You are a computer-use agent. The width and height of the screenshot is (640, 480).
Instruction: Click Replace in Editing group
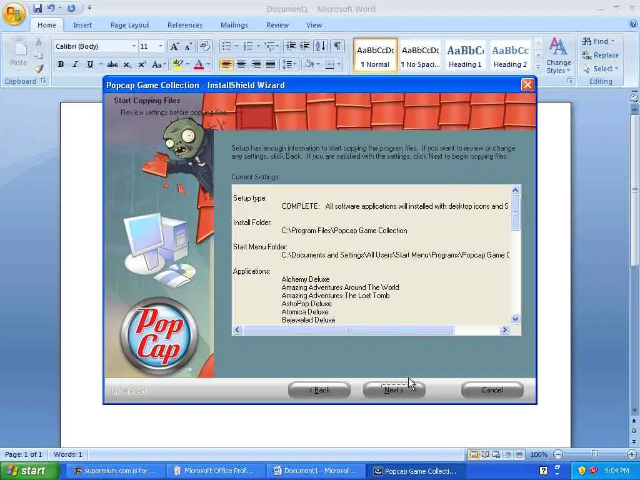pyautogui.click(x=601, y=55)
